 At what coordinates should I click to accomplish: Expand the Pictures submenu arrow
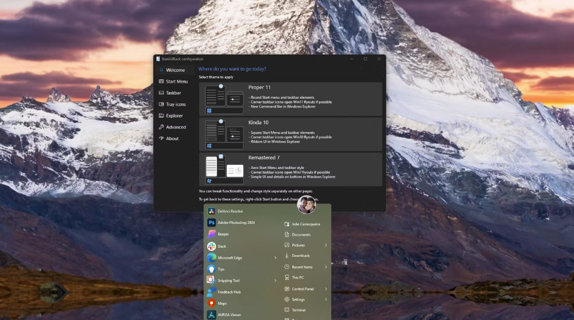click(326, 245)
